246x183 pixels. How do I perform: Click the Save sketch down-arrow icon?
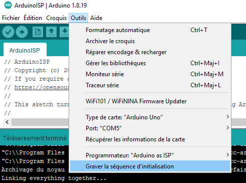tap(65, 32)
